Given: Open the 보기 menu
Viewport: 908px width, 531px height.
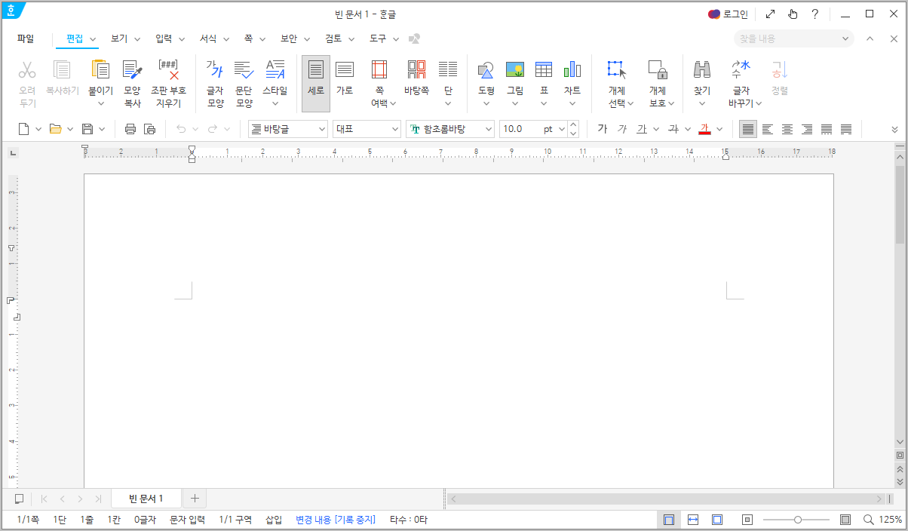Looking at the screenshot, I should 119,38.
